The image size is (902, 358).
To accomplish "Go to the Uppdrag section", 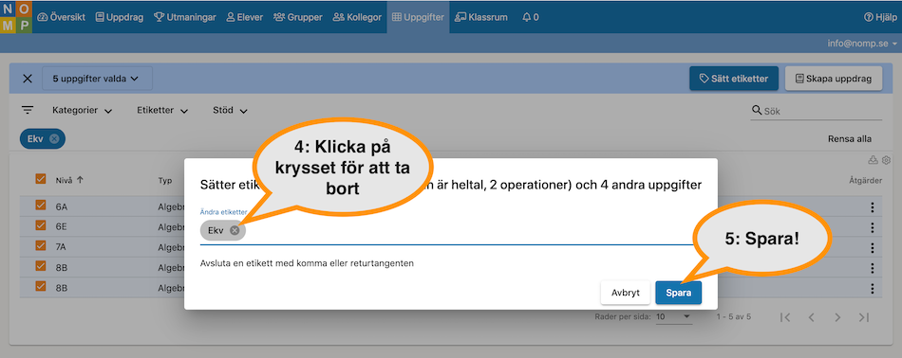I will click(x=120, y=17).
